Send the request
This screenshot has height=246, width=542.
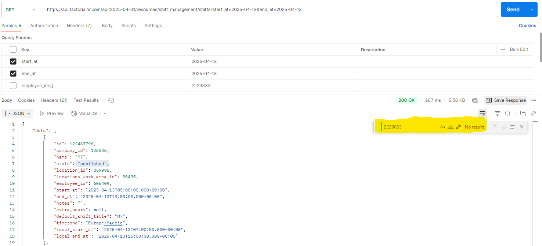tap(513, 10)
